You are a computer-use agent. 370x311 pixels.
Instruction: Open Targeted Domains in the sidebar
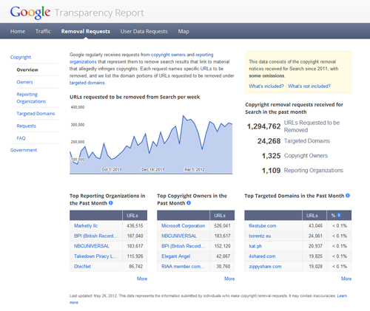click(x=36, y=114)
